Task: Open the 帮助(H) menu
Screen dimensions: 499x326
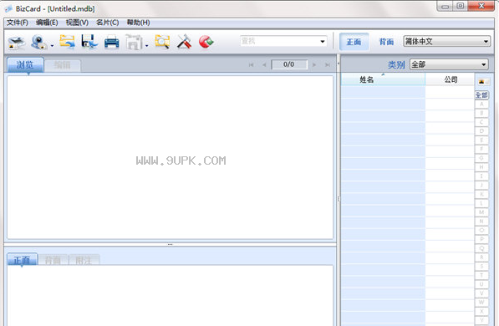Action: (x=138, y=23)
